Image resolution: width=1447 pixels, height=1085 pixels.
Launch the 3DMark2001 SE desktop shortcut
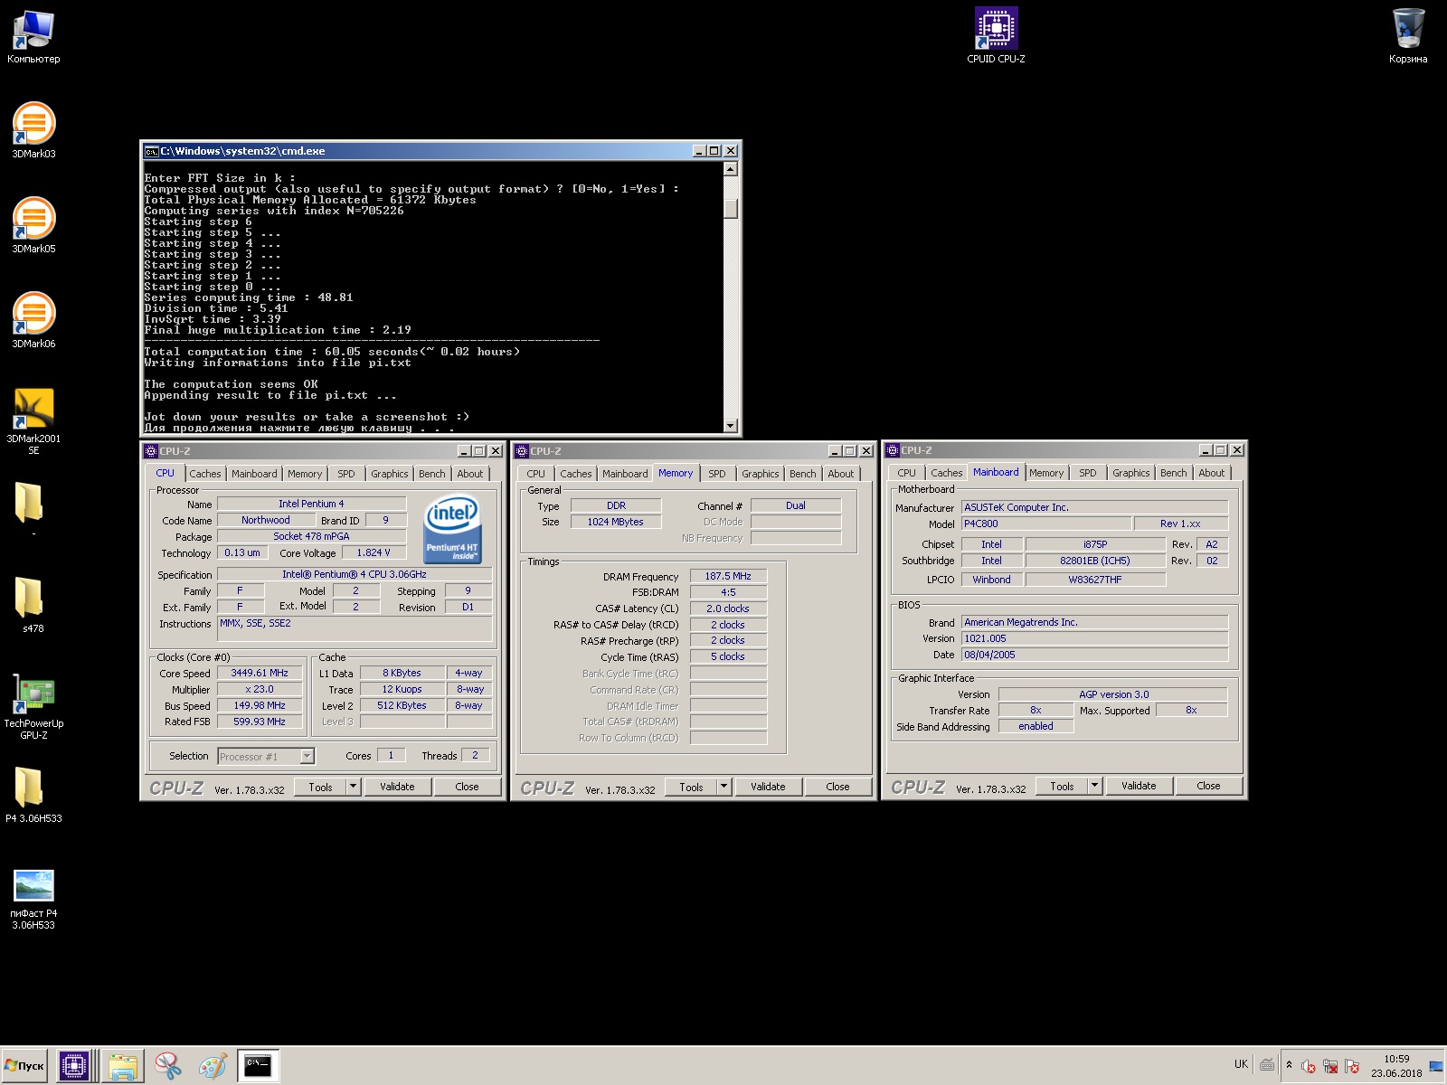pyautogui.click(x=33, y=421)
